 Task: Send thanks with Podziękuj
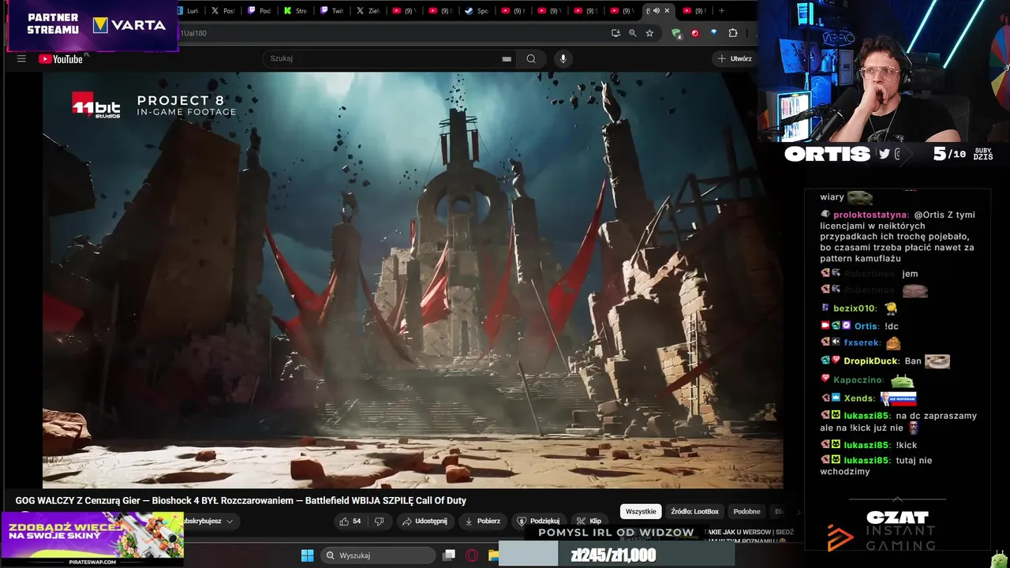[x=538, y=521]
